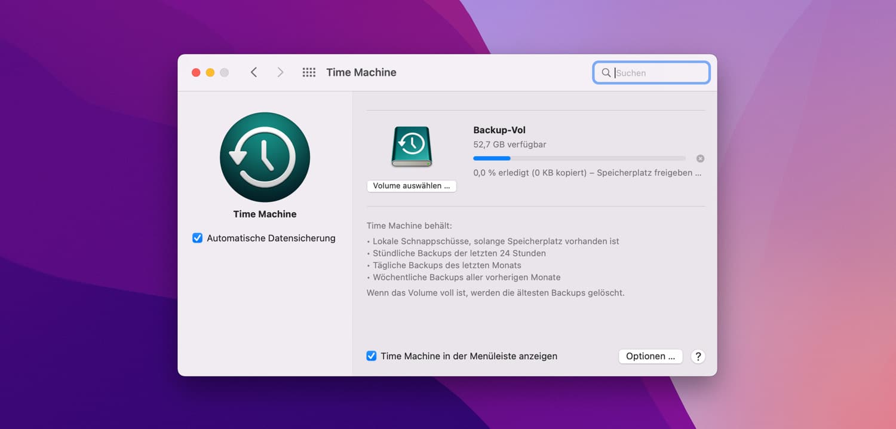Screen dimensions: 896x429
Task: Open the Optionen dialog
Action: pos(650,356)
